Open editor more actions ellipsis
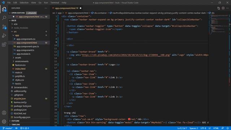The image size is (231, 130). pos(227,8)
